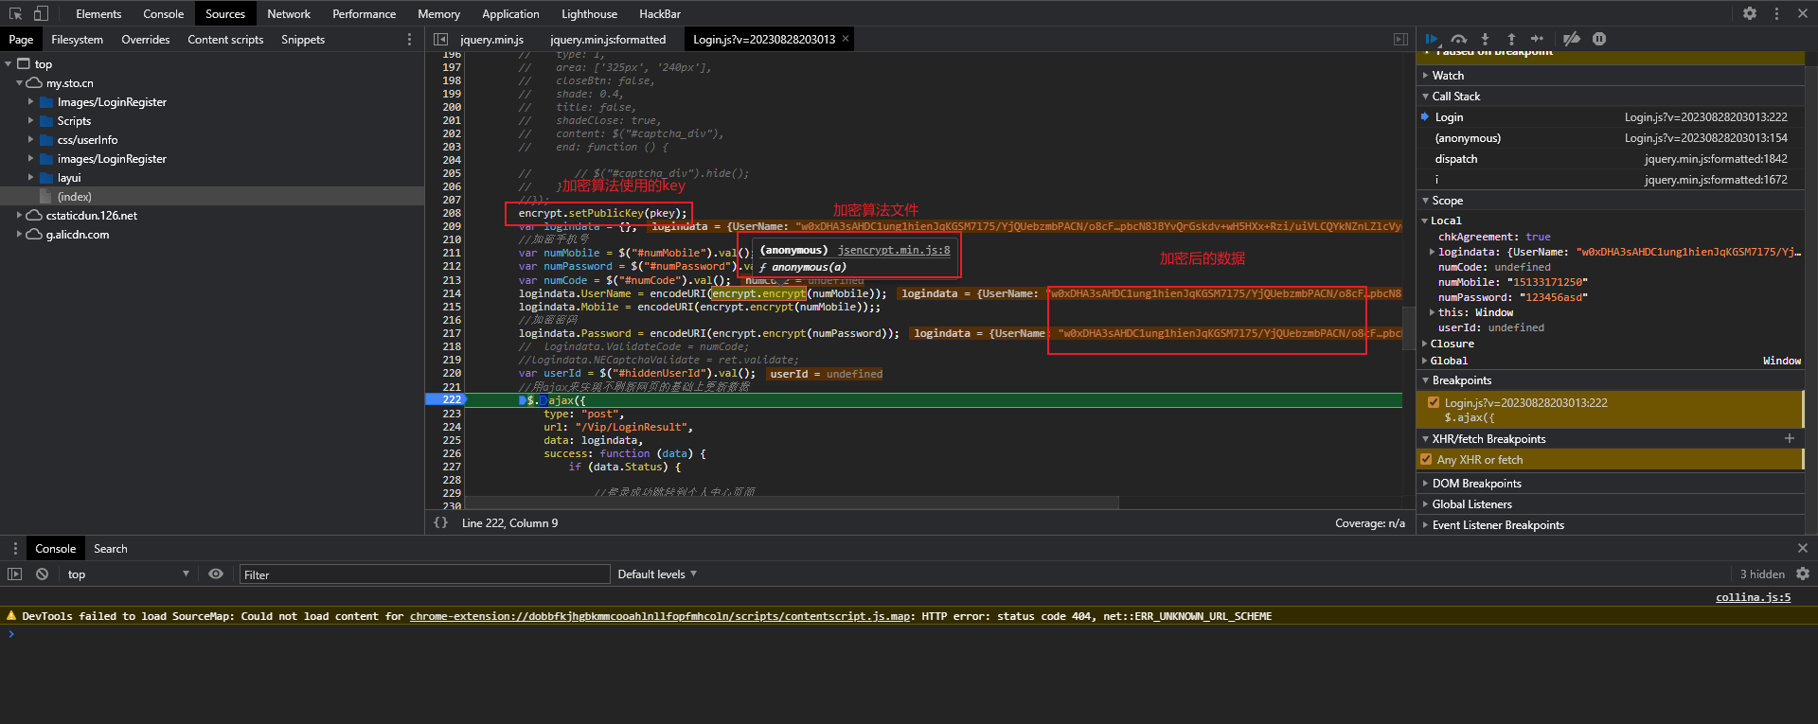Screen dimensions: 1818x724
Task: Switch to Filesystem navigator tab
Action: click(x=77, y=39)
